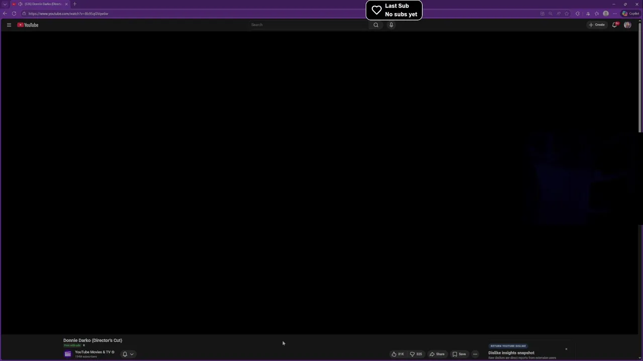Open browser settings and more ellipsis
This screenshot has width=643, height=361.
(x=614, y=14)
